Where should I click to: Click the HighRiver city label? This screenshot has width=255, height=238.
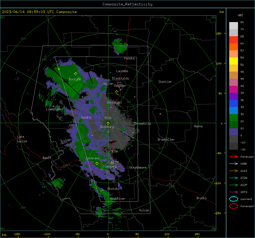click(x=118, y=199)
